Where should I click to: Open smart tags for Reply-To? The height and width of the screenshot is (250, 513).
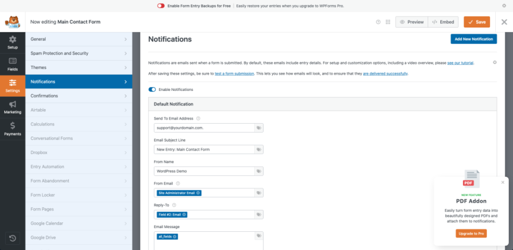[x=259, y=215]
